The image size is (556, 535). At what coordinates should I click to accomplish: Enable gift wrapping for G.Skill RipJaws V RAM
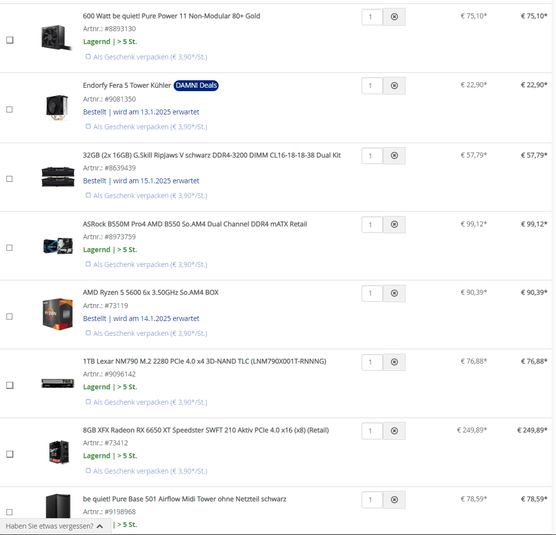tap(88, 195)
